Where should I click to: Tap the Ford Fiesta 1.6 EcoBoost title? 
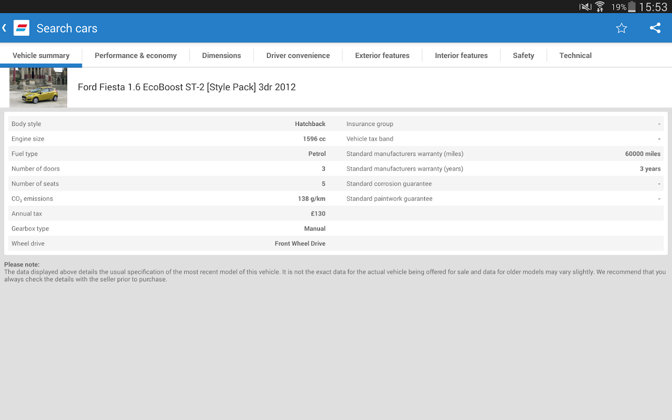[x=187, y=87]
